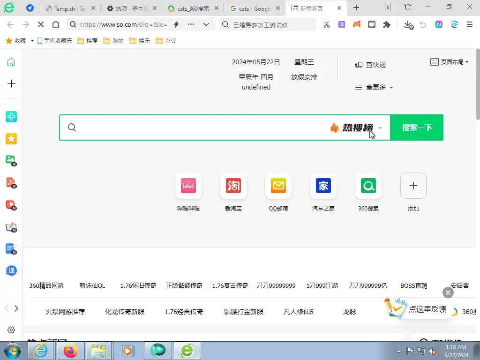480x360 pixels.
Task: Click the sidebar green home icon
Action: (11, 62)
